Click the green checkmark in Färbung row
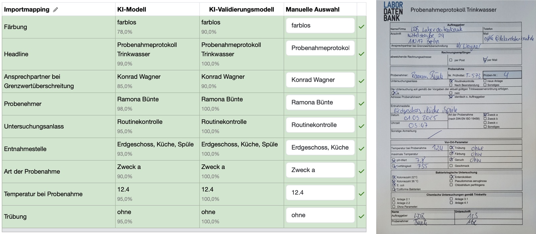The width and height of the screenshot is (536, 234). [361, 27]
